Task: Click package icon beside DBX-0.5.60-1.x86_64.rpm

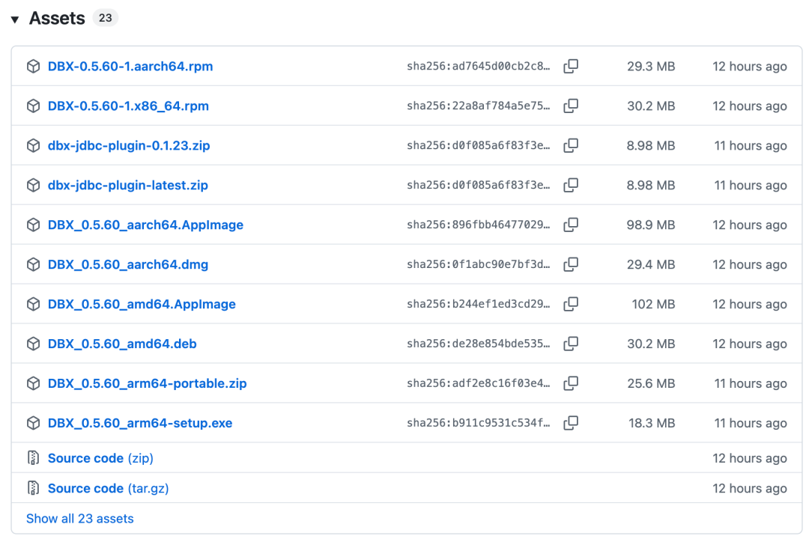Action: [x=34, y=106]
